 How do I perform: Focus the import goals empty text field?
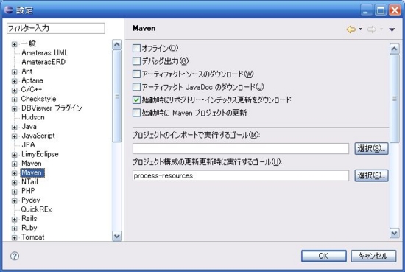(x=241, y=149)
